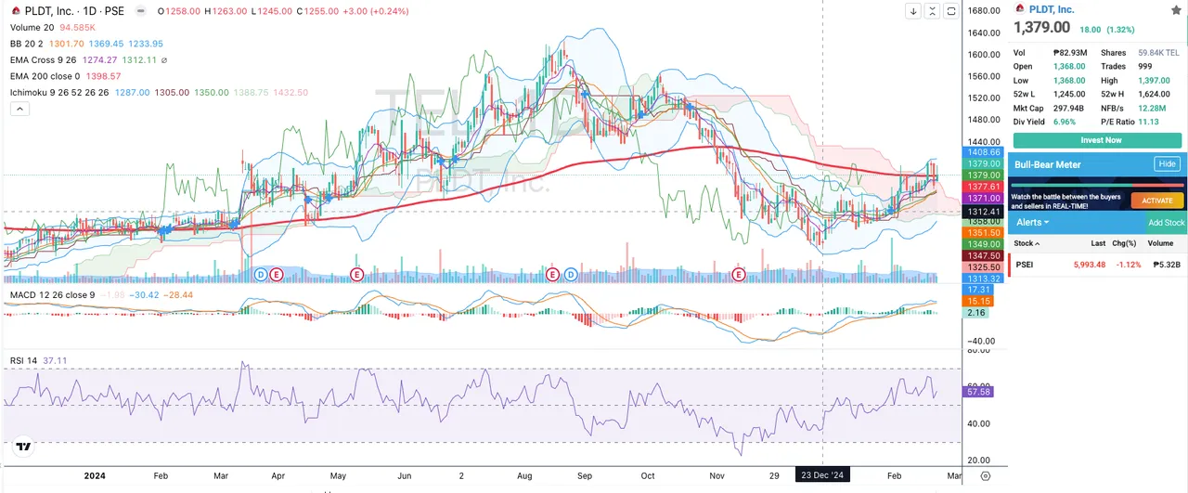Image resolution: width=1188 pixels, height=493 pixels.
Task: Click the 17.31 MACD value label on the axis
Action: (980, 290)
